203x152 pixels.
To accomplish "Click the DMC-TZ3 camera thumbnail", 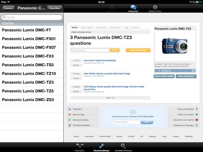I will 175,46.
